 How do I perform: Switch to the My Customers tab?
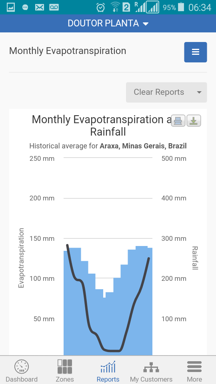tap(151, 370)
